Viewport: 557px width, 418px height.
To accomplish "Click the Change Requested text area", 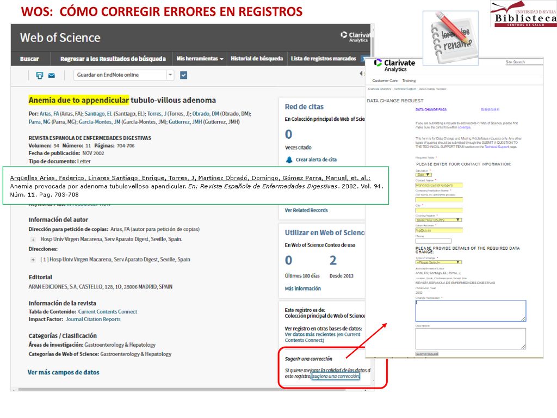I will click(471, 311).
